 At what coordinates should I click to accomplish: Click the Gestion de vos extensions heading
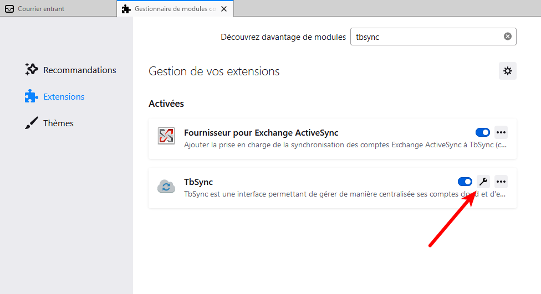pyautogui.click(x=214, y=71)
